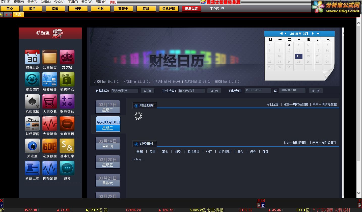Image resolution: width=362 pixels, height=212 pixels.
Task: Click the page scrollbar down arrow
Action: (x=359, y=193)
